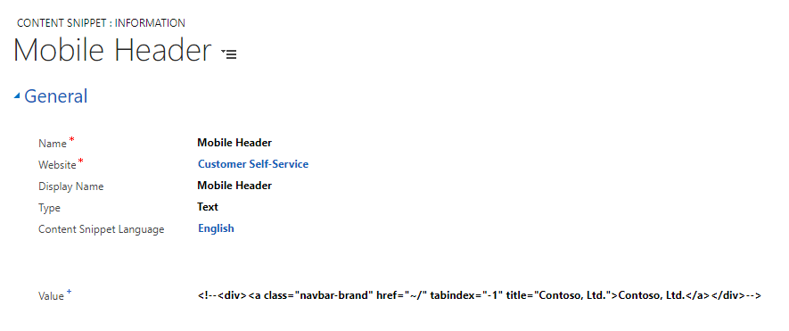Image resolution: width=789 pixels, height=331 pixels.
Task: Click the Mobile Header page title
Action: (x=112, y=50)
